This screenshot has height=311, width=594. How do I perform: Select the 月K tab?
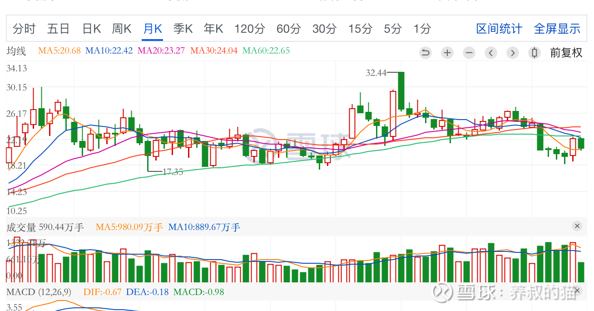click(153, 29)
